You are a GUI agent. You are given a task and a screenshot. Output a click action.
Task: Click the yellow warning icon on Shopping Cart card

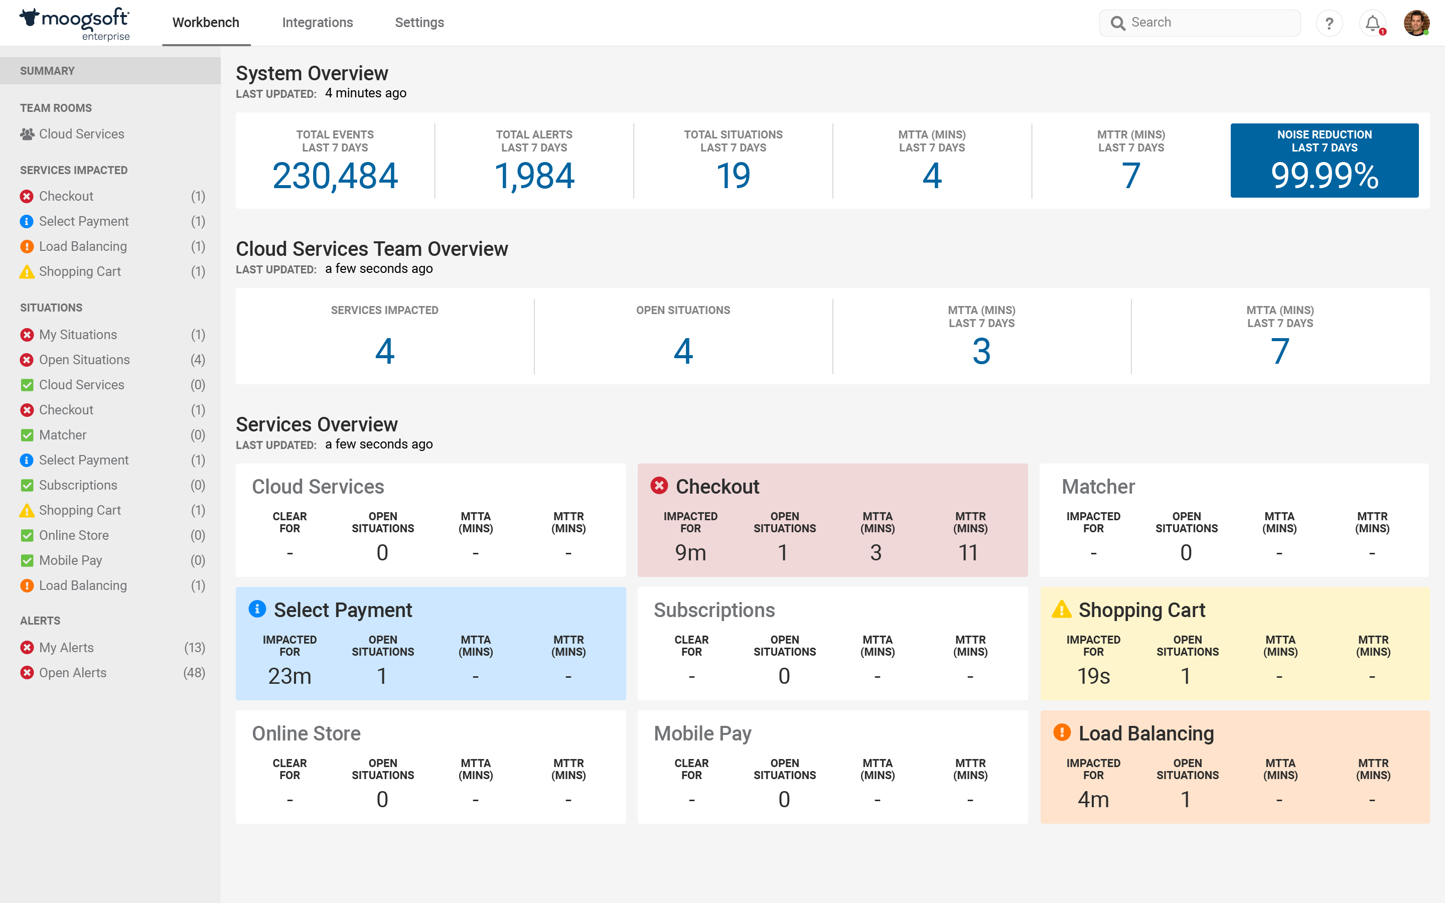1062,609
